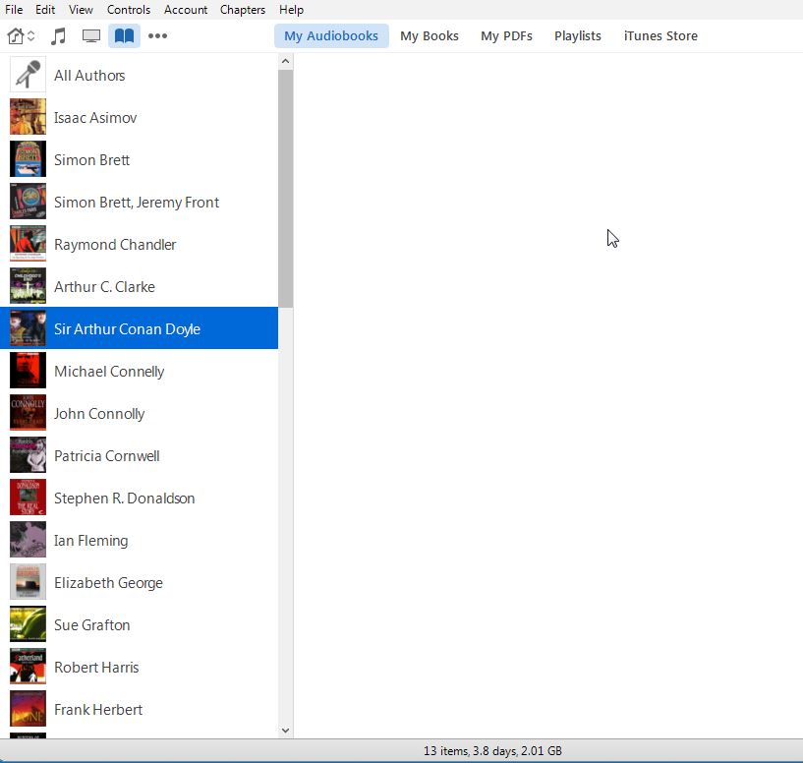Screen dimensions: 803x763
Task: Switch to TV/Movies library icon
Action: 91,35
